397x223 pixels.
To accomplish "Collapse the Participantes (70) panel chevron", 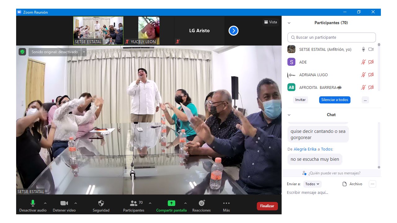I will 289,23.
